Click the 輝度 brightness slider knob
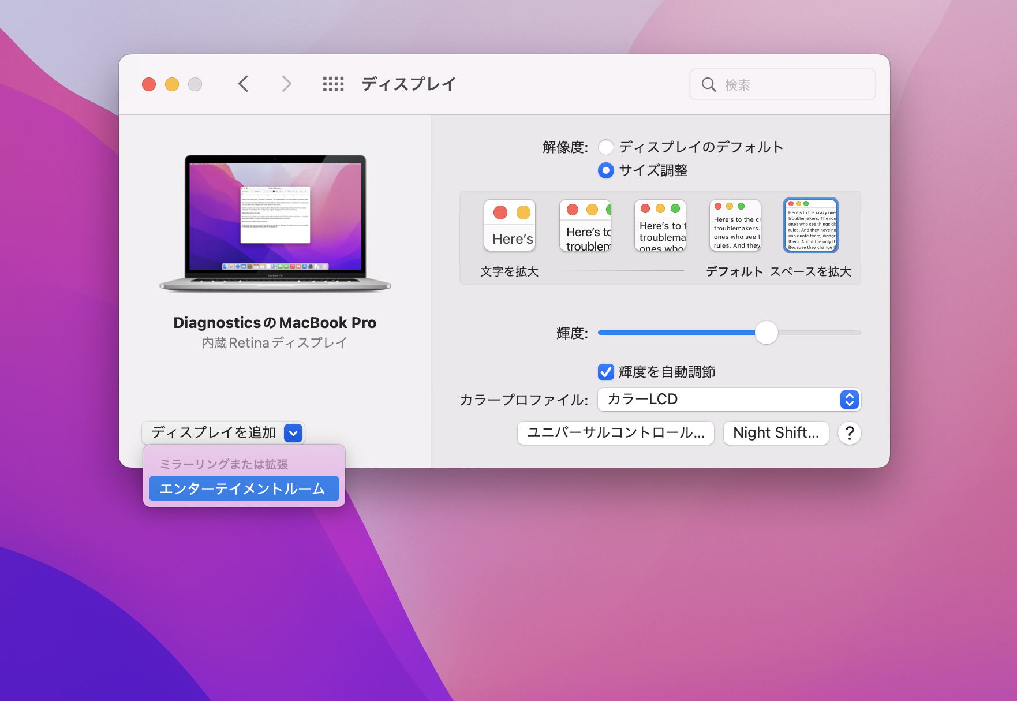 767,333
